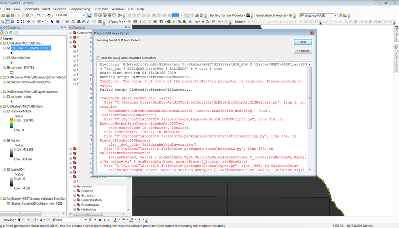Viewport: 399px width, 228px height.
Task: Open the Editor dropdown menu
Action: (240, 22)
